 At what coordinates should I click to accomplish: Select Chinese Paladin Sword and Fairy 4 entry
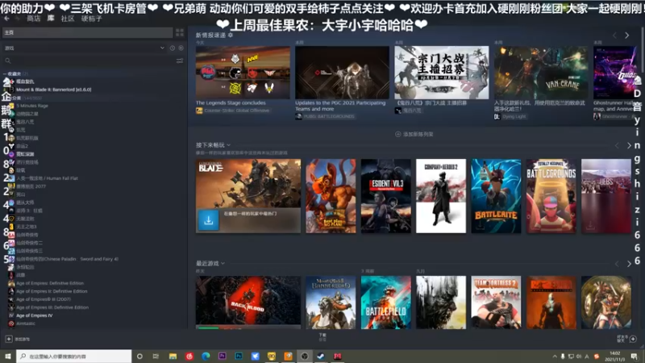pyautogui.click(x=67, y=259)
